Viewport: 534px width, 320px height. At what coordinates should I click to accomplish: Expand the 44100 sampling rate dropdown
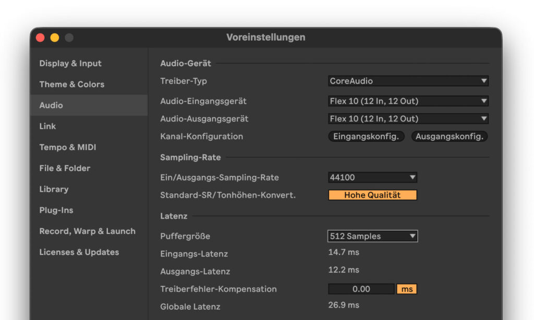372,177
